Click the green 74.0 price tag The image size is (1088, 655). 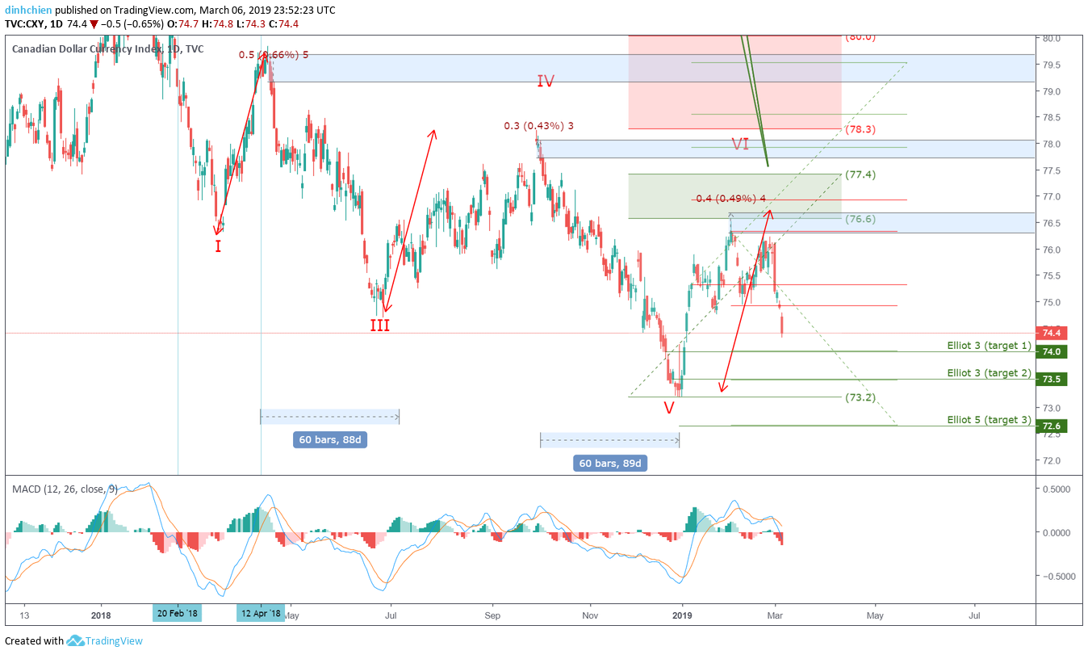(x=1052, y=351)
